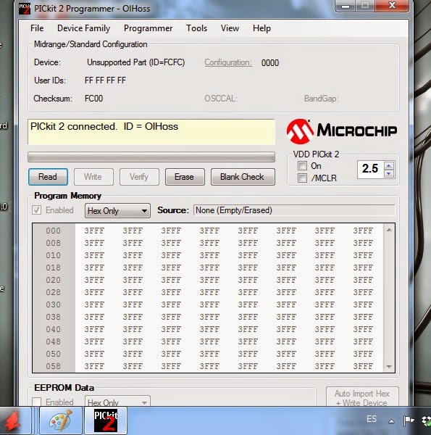This screenshot has width=431, height=435.
Task: Open the File menu
Action: pos(37,28)
